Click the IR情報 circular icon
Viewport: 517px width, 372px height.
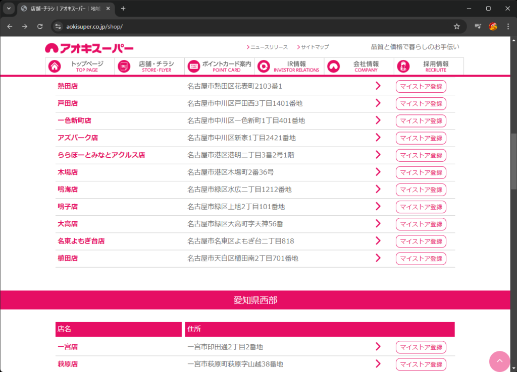264,66
